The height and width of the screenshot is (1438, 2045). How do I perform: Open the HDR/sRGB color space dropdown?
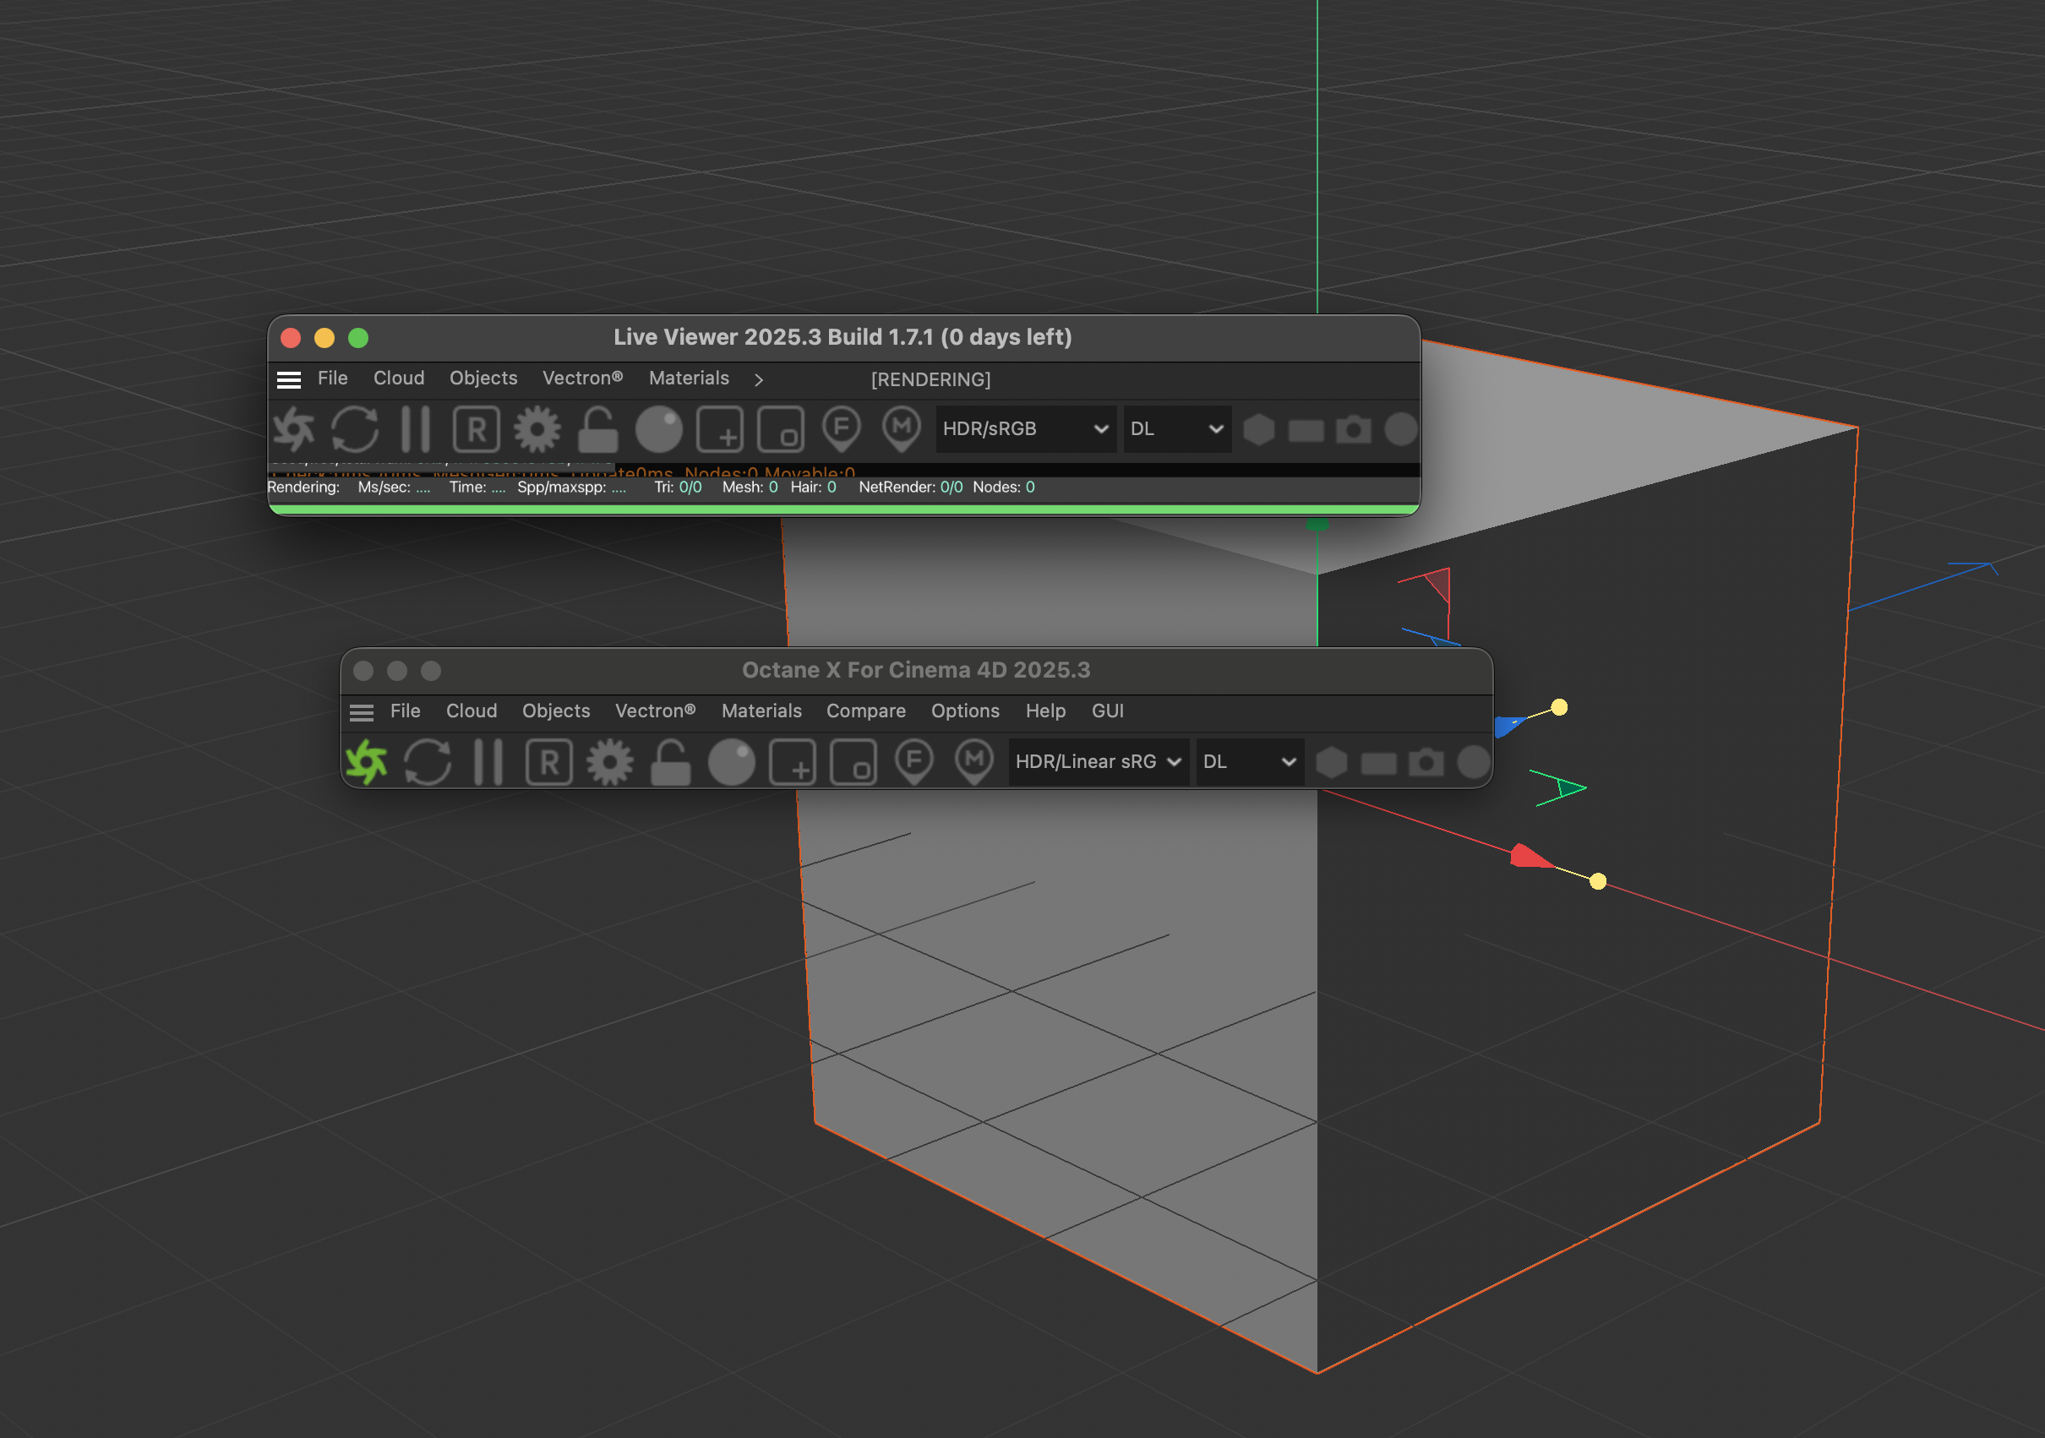(x=1024, y=429)
